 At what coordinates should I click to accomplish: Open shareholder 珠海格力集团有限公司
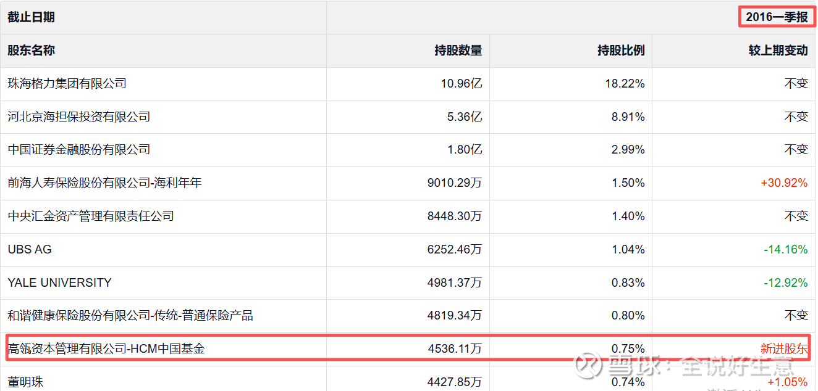(67, 83)
